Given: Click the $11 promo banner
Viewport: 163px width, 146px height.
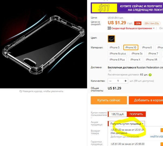Looking at the screenshot, I should point(127,8).
